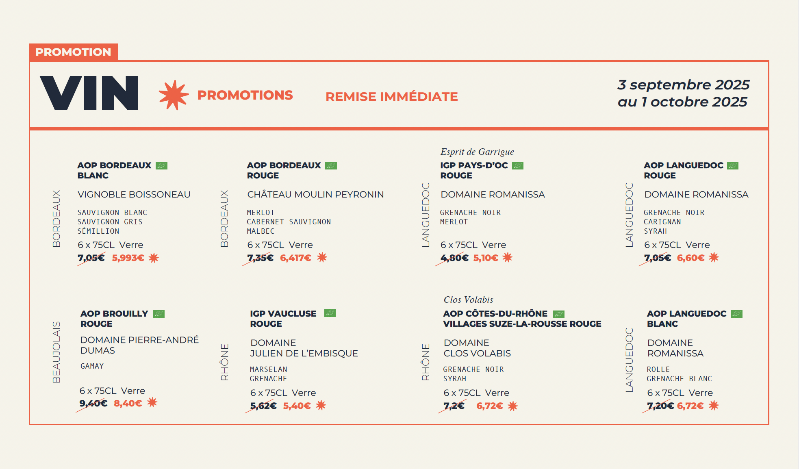Click the organic badge beside AOP LANGUEDOC BLANC
The width and height of the screenshot is (799, 469).
[x=736, y=314]
